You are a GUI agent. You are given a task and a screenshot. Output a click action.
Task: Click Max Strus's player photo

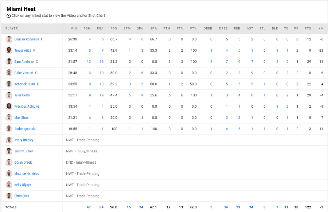(x=9, y=118)
